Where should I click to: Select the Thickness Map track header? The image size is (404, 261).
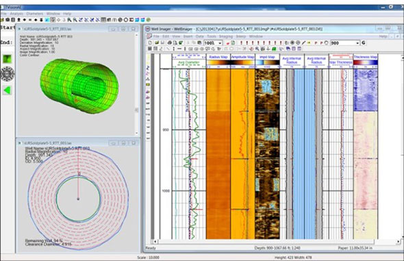(366, 57)
